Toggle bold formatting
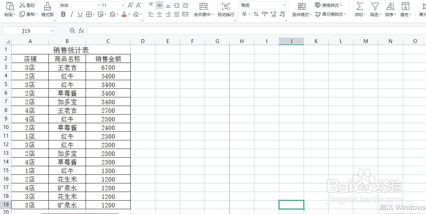The height and width of the screenshot is (214, 426). click(63, 14)
